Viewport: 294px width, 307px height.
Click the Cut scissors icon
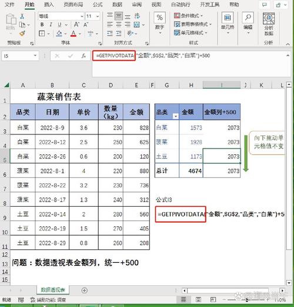[x=22, y=16]
